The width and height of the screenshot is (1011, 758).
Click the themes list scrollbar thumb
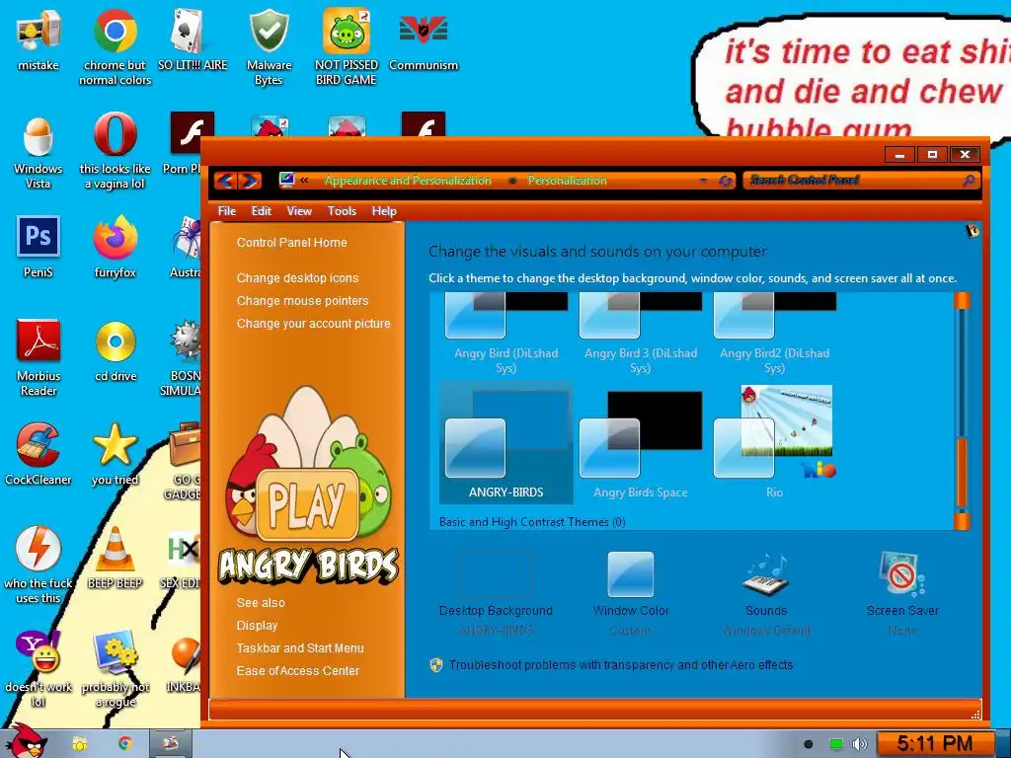962,473
